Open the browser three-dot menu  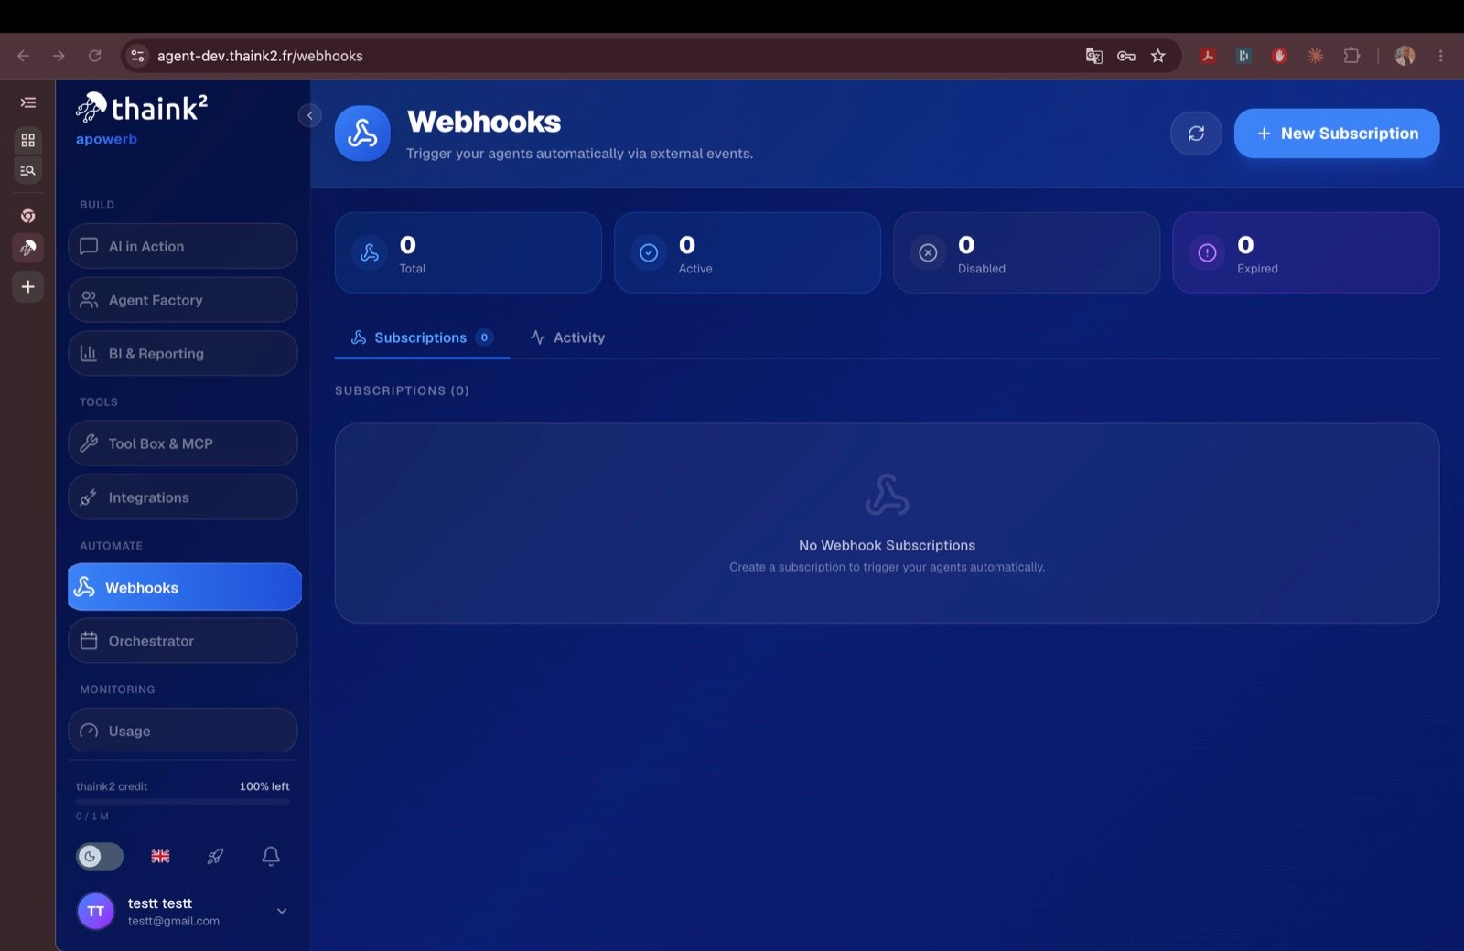click(1441, 56)
